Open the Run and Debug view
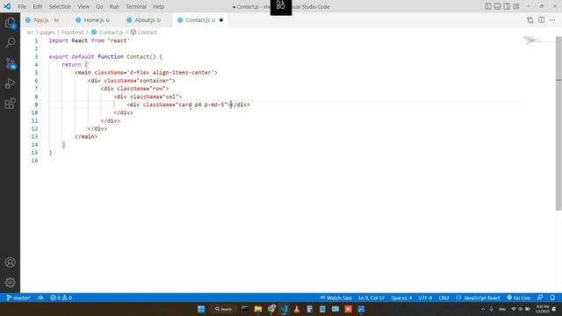Screen dimensions: 562x316 [x=10, y=83]
